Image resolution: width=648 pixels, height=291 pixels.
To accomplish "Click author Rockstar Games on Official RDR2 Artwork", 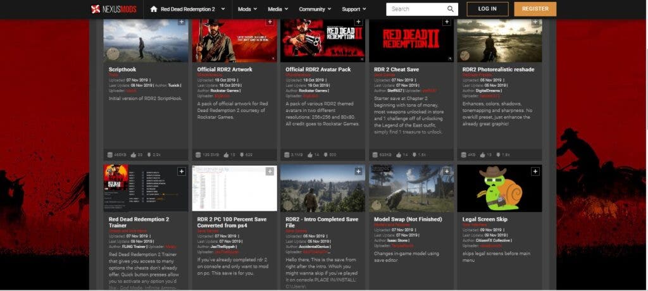I will pos(226,90).
